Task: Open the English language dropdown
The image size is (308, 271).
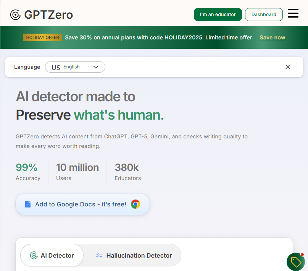Action: tap(75, 67)
